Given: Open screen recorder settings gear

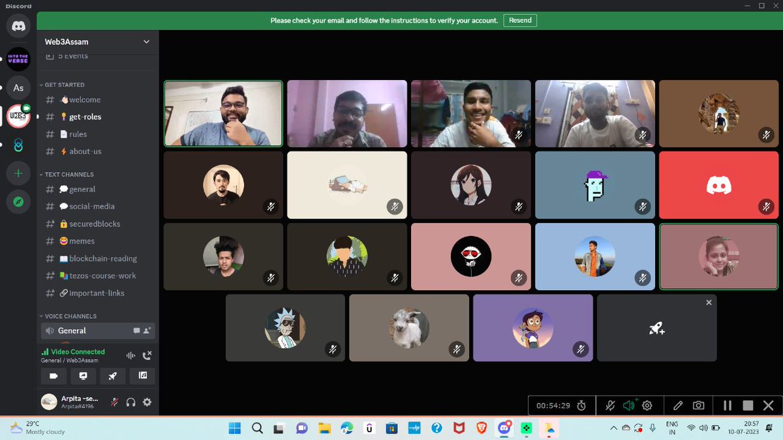Looking at the screenshot, I should (647, 405).
